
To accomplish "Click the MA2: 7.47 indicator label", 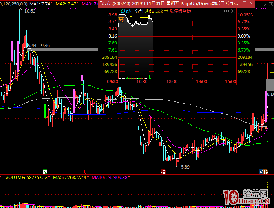I will [x=66, y=4].
